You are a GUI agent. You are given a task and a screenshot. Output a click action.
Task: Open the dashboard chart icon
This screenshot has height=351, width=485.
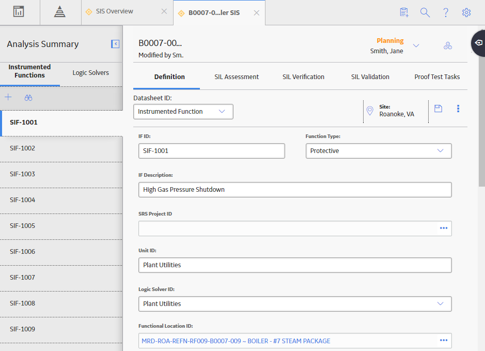pos(19,12)
